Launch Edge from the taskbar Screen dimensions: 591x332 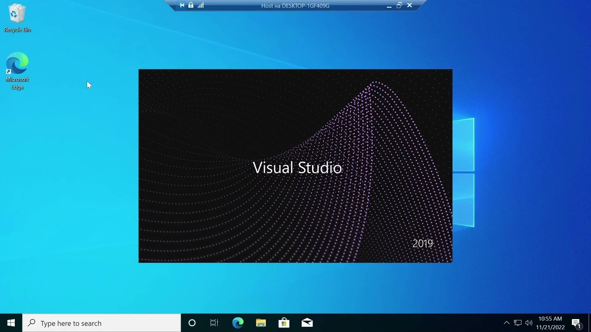tap(238, 323)
